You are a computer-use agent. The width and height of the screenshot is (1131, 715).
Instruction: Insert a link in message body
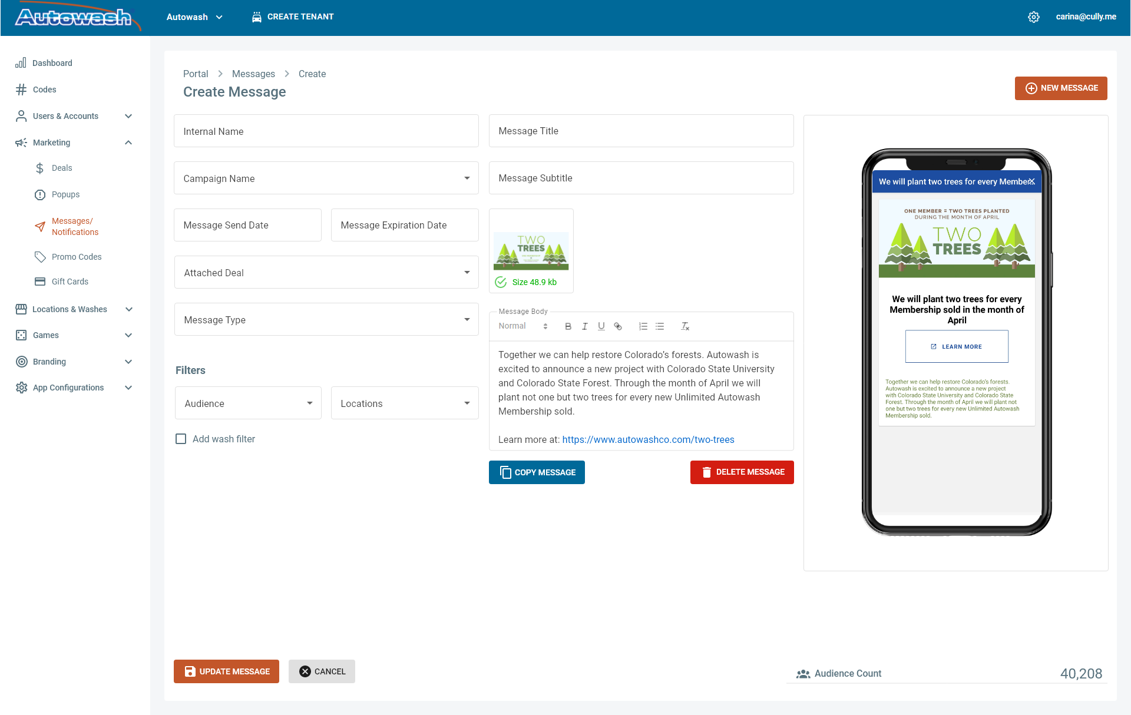pos(618,326)
